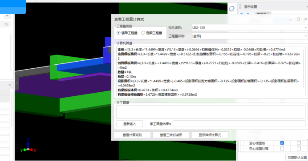308x161 pixels.
Task: Uncheck the checked box for 空心楼盖板
Action: tap(282, 143)
